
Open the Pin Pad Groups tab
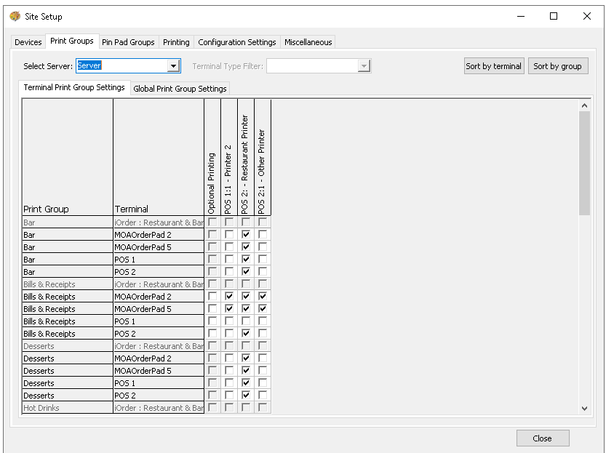click(x=128, y=42)
